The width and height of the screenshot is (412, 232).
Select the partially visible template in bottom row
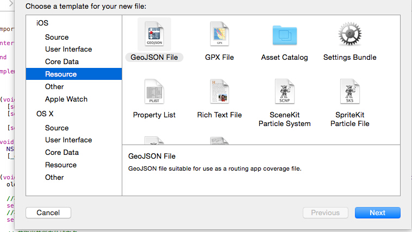coord(154,141)
